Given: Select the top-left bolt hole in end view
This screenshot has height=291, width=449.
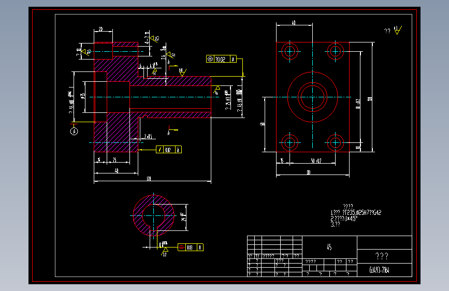Looking at the screenshot, I should pyautogui.click(x=289, y=52).
